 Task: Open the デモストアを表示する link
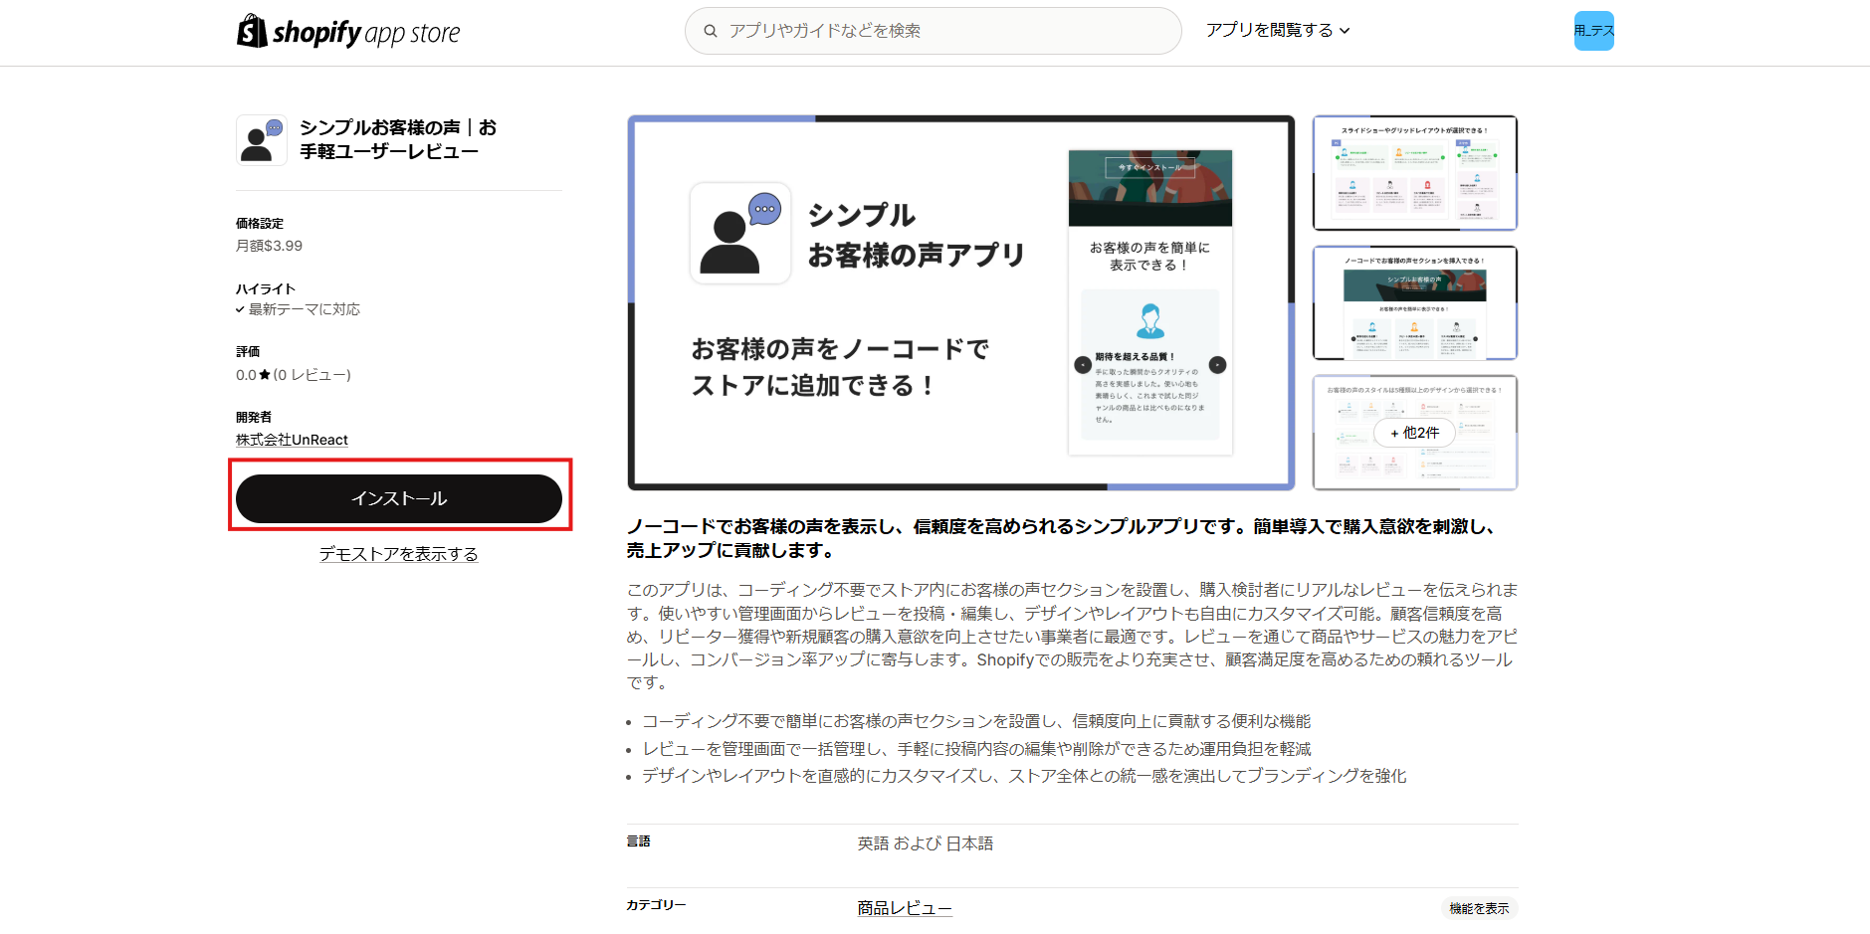click(x=398, y=554)
